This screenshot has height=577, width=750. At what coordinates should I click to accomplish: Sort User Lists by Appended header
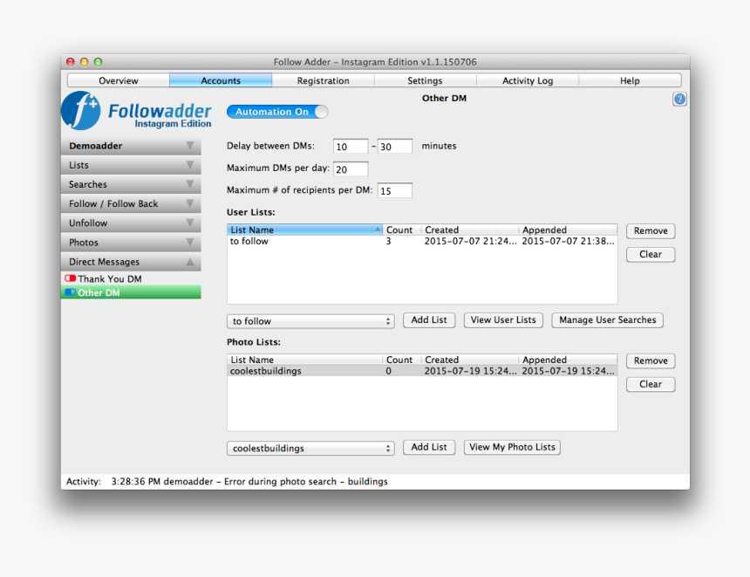tap(568, 230)
